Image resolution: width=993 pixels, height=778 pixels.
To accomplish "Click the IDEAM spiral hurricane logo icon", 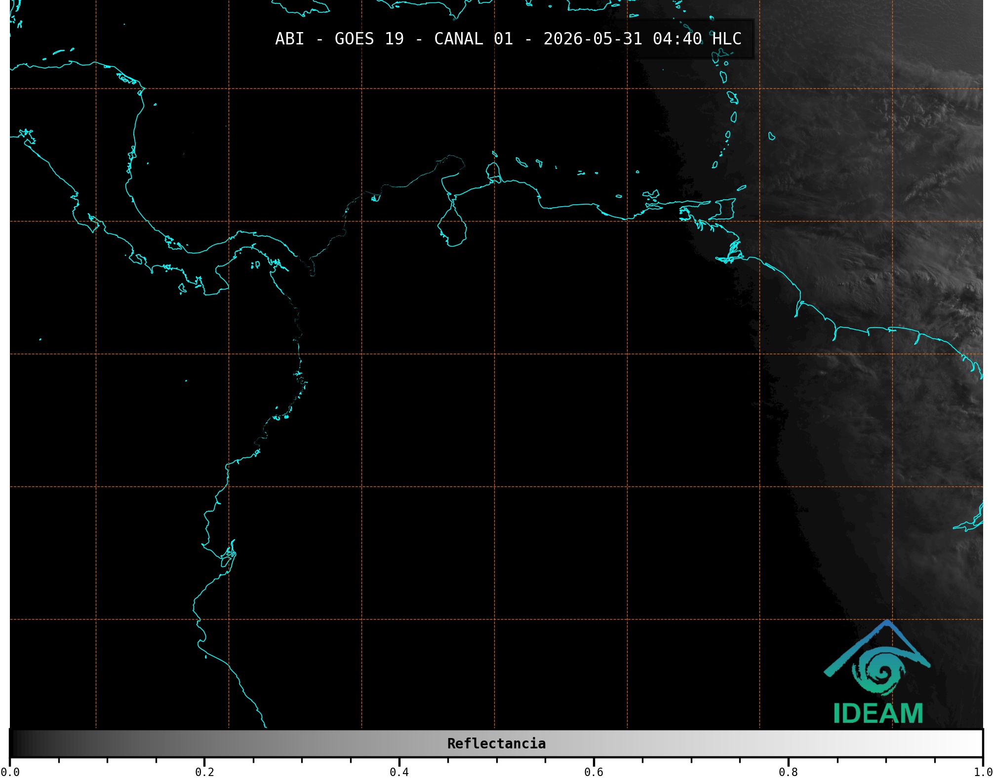I will (x=877, y=659).
